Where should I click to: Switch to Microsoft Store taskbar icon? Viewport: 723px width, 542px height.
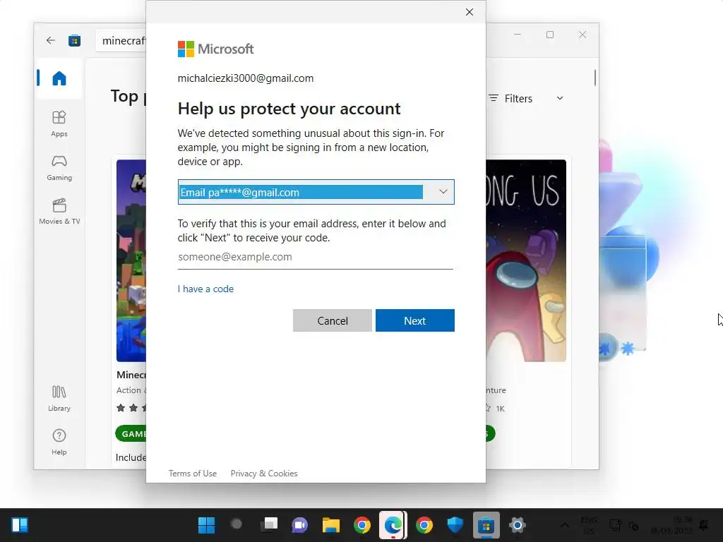click(x=486, y=525)
